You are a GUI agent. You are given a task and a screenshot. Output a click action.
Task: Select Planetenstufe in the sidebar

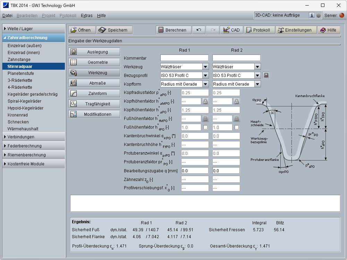[x=21, y=73]
